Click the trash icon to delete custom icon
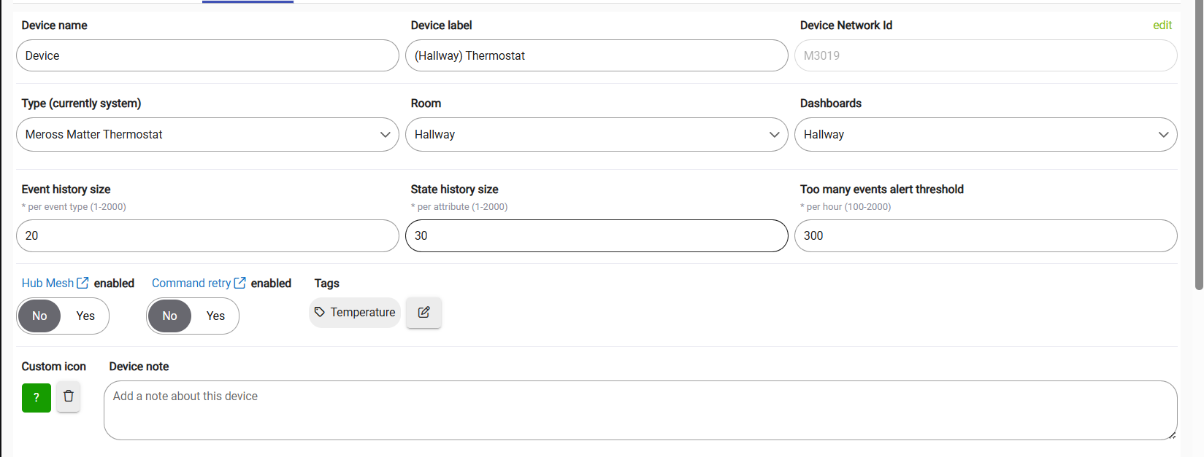Viewport: 1204px width, 457px height. 68,397
